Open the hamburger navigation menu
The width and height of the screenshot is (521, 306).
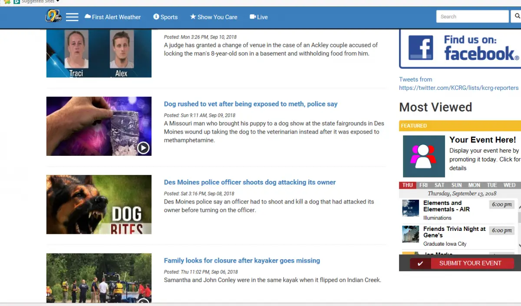pyautogui.click(x=72, y=17)
